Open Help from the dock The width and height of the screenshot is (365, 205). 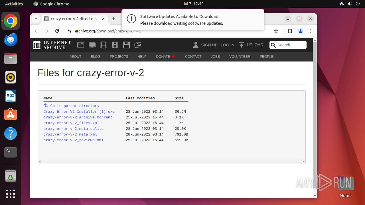coord(11,134)
